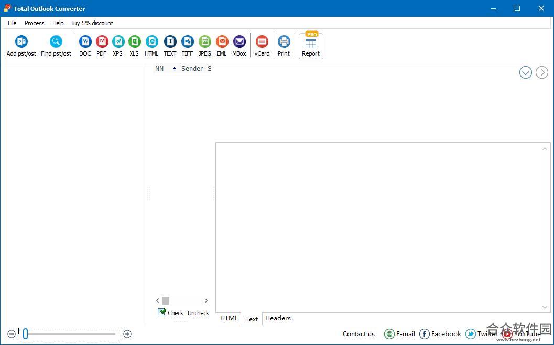This screenshot has width=554, height=345.
Task: Click the E-mail contact icon
Action: [x=389, y=333]
